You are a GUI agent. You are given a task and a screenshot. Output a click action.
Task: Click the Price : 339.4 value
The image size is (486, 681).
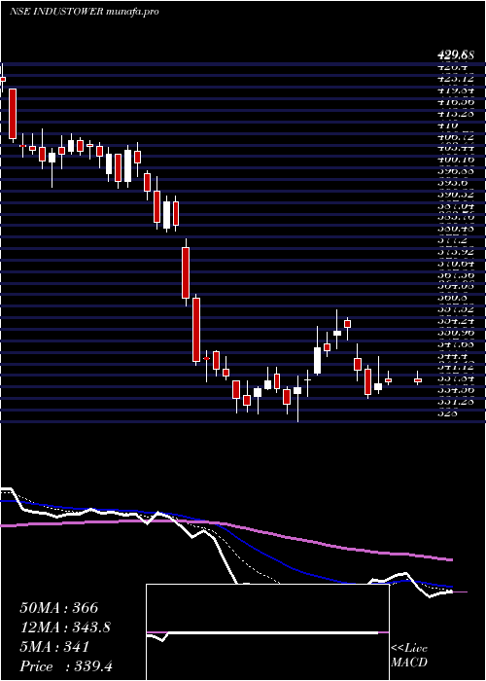coord(66,666)
